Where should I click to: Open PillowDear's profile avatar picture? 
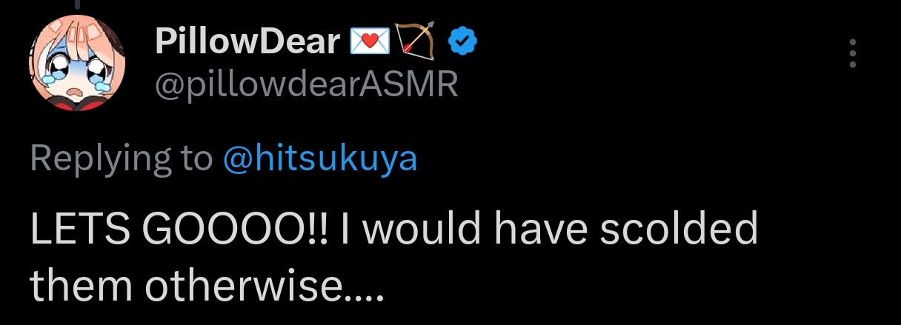coord(77,65)
